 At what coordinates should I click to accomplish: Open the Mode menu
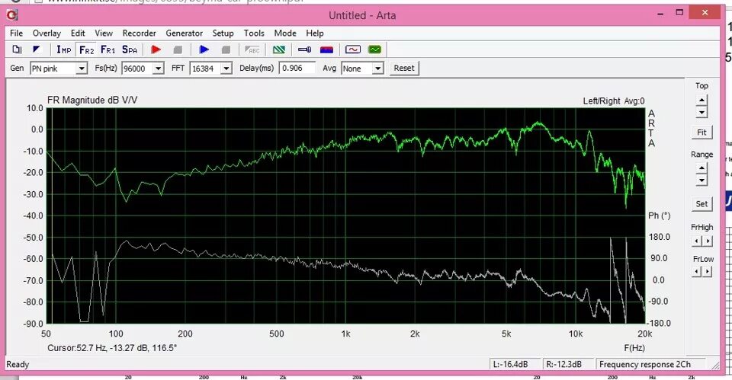point(284,33)
